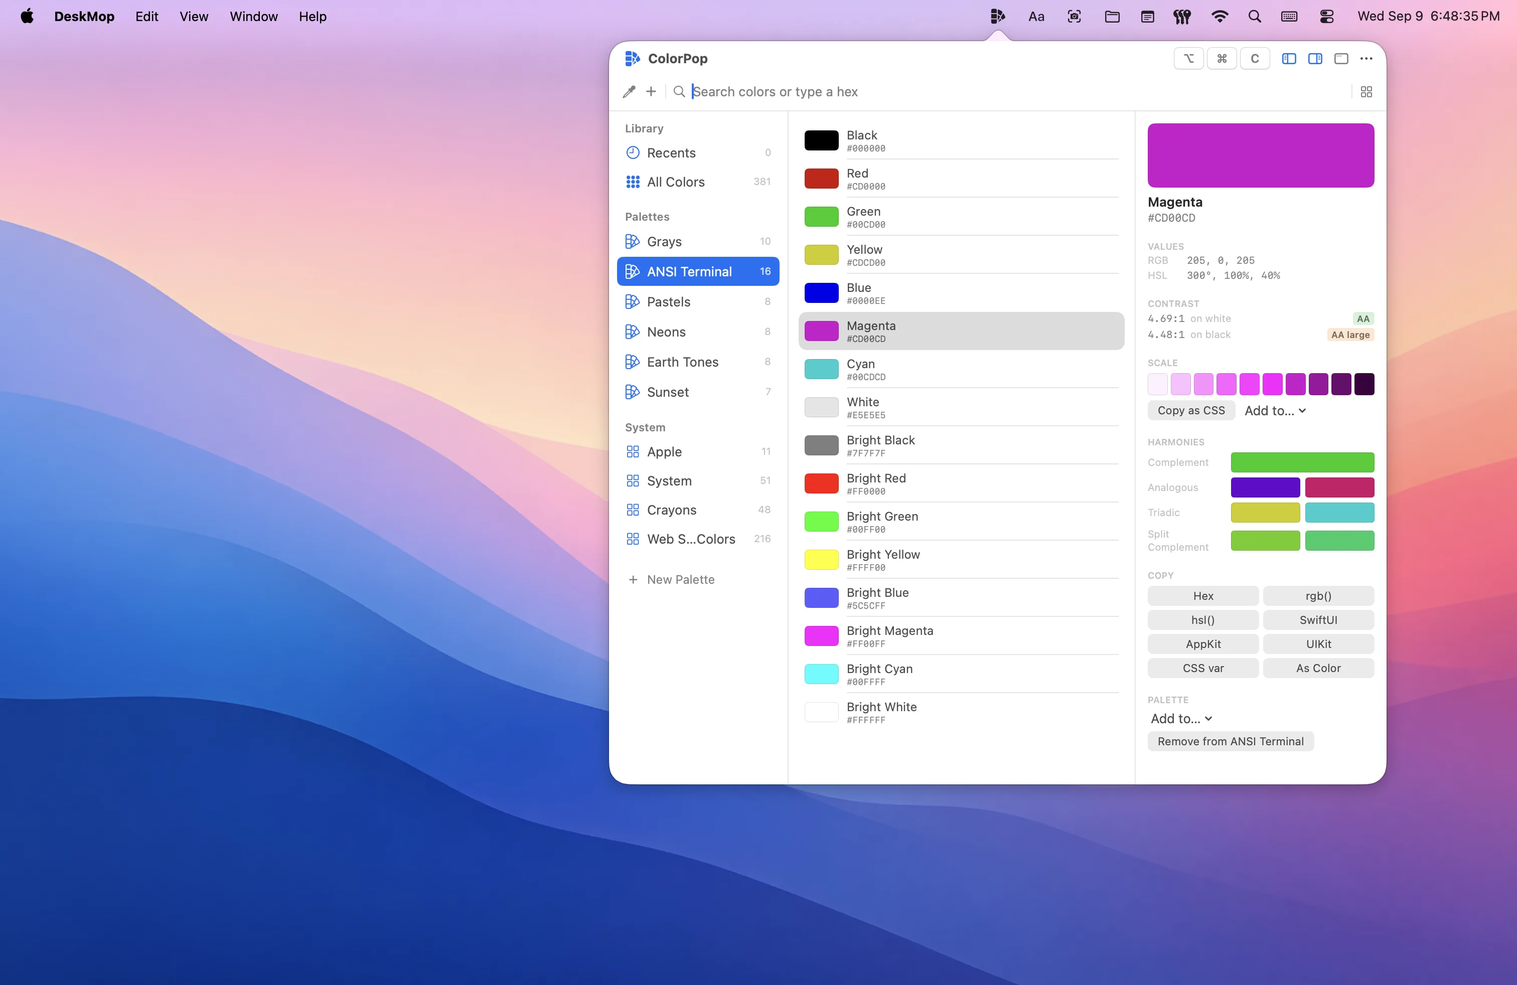1517x985 pixels.
Task: Open the Help menu
Action: [313, 17]
